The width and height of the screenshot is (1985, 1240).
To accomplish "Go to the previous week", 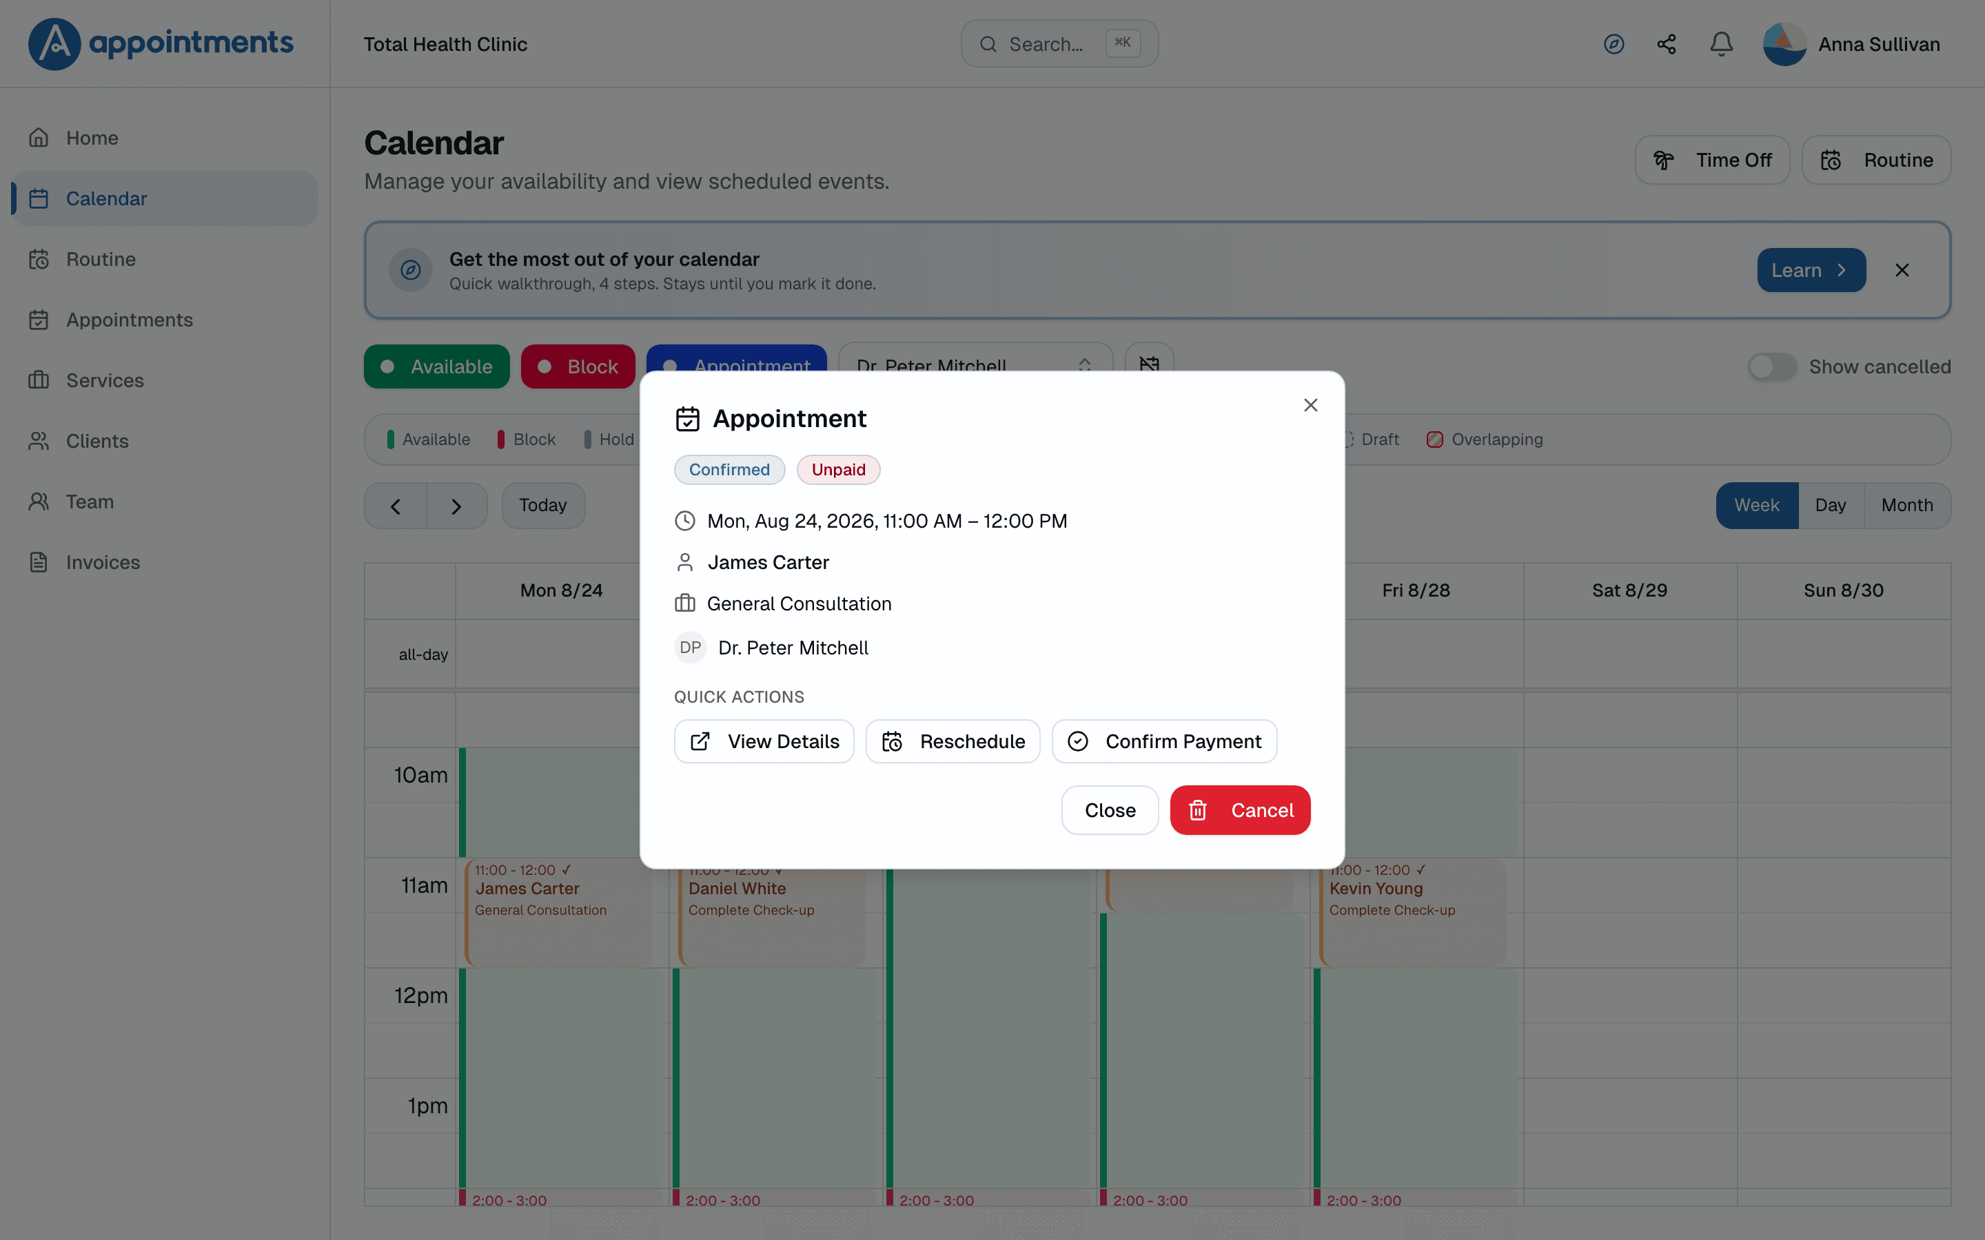I will point(396,506).
